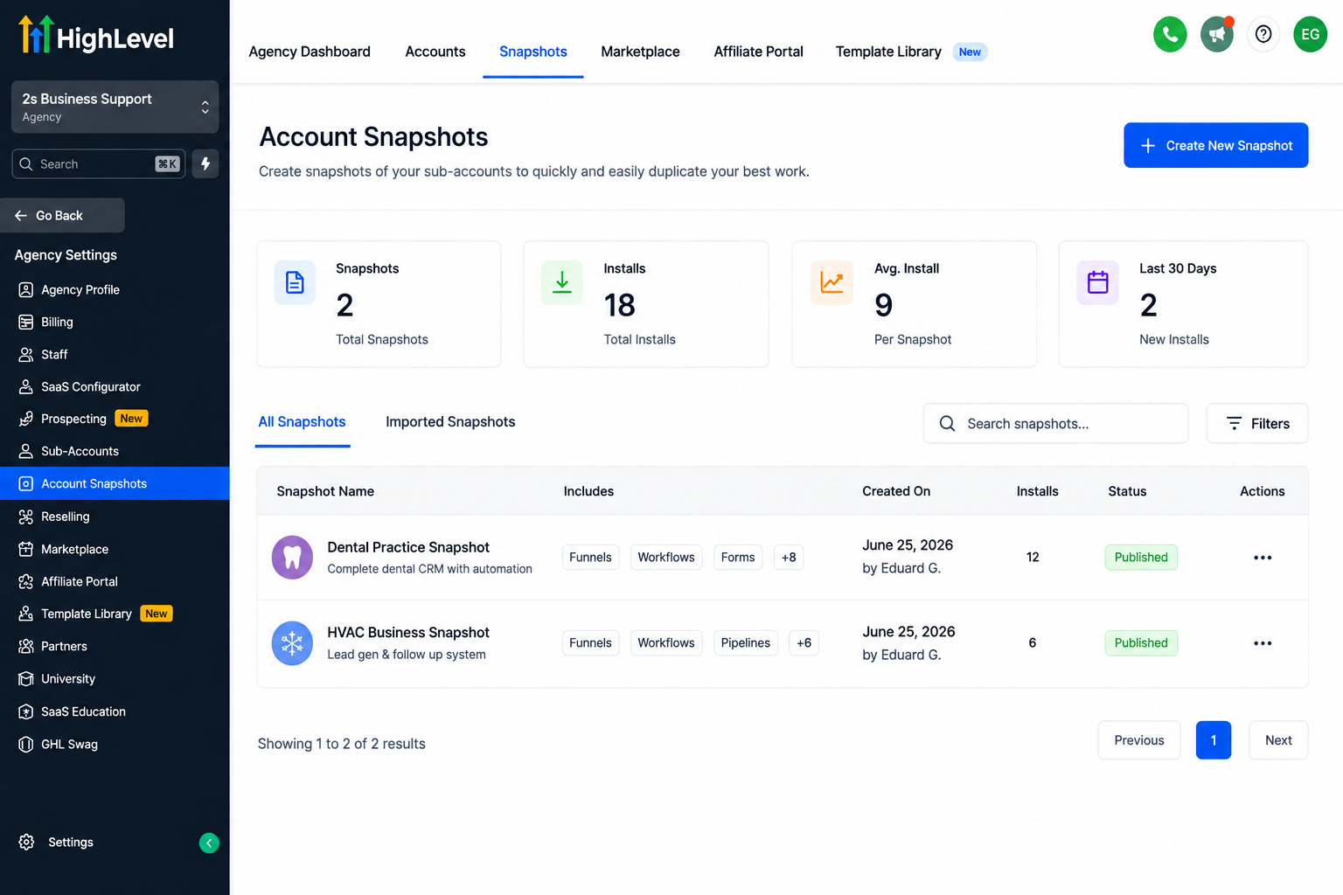Click the Partners sidebar icon
Viewport: 1343px width, 895px height.
pyautogui.click(x=26, y=646)
